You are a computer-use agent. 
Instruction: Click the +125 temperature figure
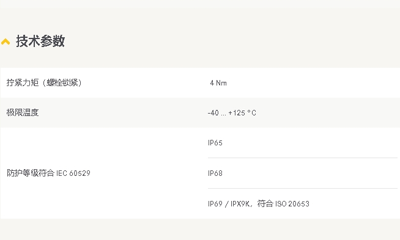(x=237, y=113)
